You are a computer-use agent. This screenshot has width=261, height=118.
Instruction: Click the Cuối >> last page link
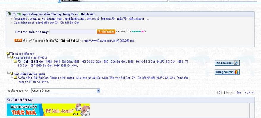click(250, 93)
